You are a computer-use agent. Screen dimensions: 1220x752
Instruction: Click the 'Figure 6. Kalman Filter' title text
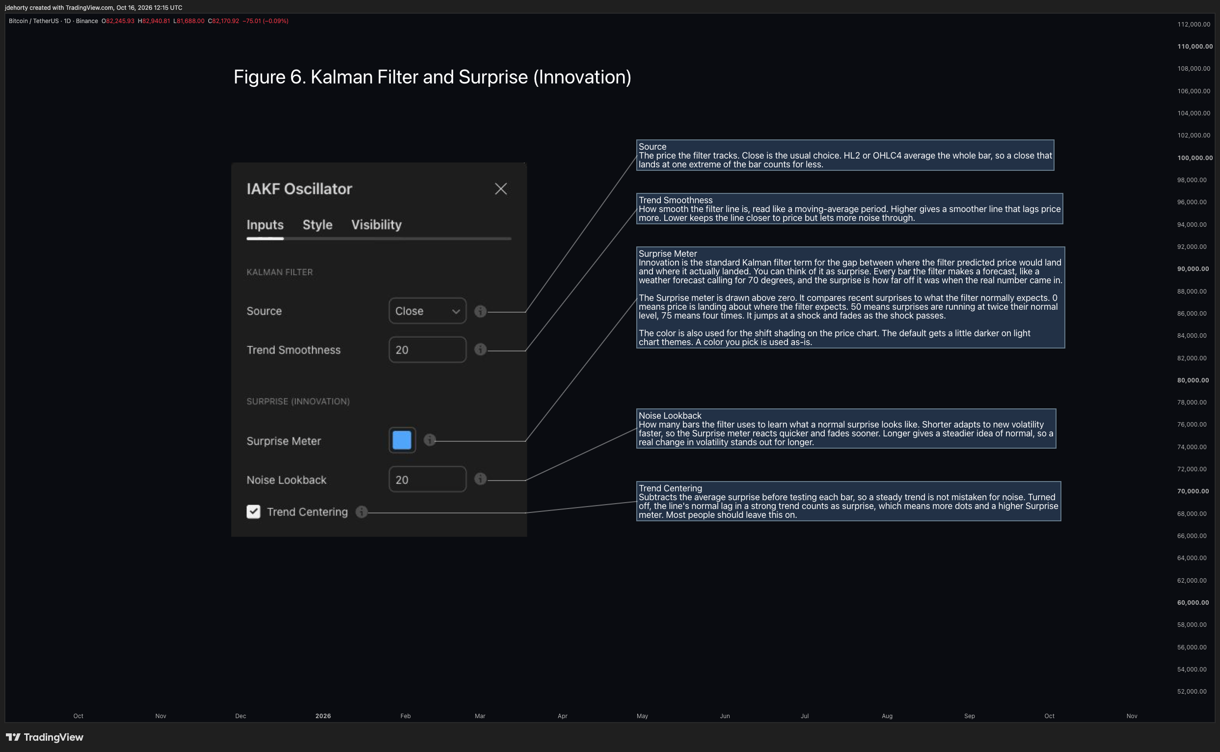point(432,77)
